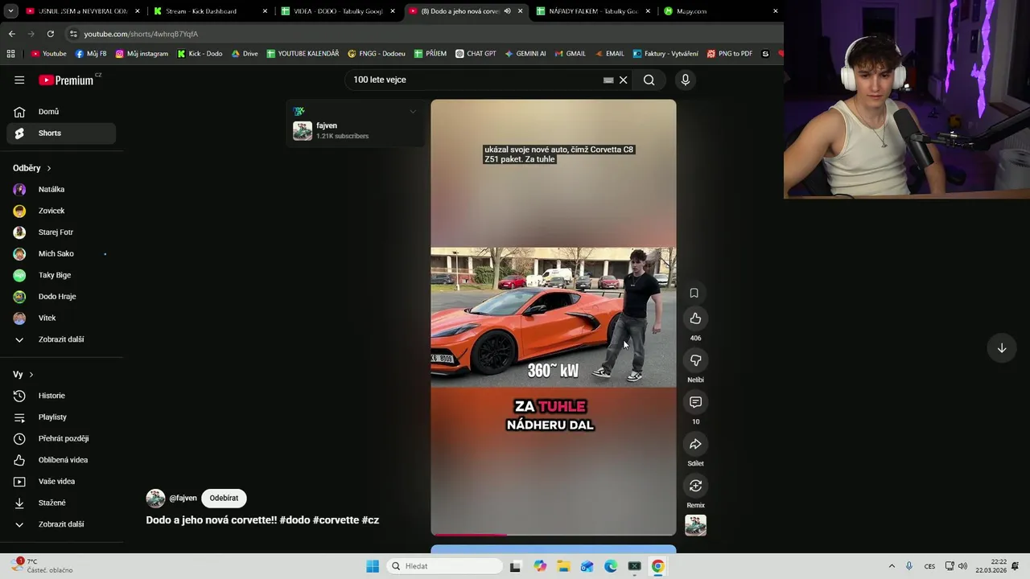Viewport: 1030px width, 579px height.
Task: Open the CHAT GPT bookmark
Action: tap(475, 54)
